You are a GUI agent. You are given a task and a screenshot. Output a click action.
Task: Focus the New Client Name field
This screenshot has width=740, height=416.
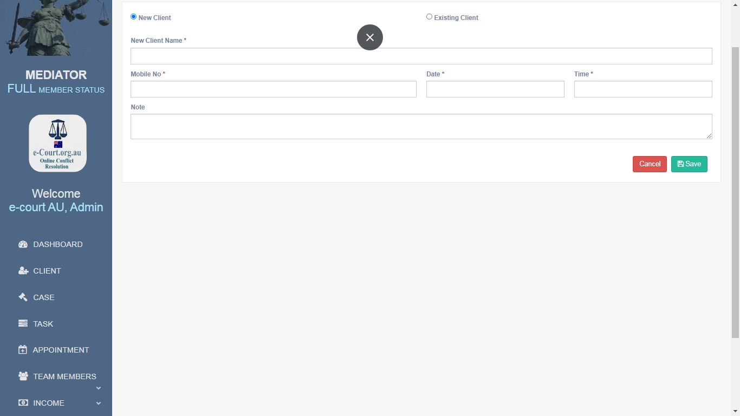pyautogui.click(x=421, y=56)
